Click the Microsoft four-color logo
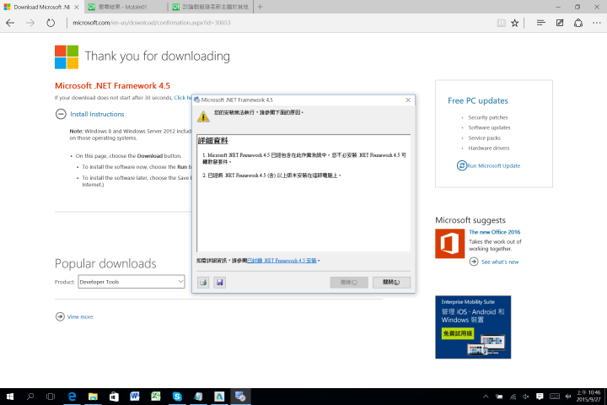This screenshot has width=607, height=405. (x=67, y=57)
